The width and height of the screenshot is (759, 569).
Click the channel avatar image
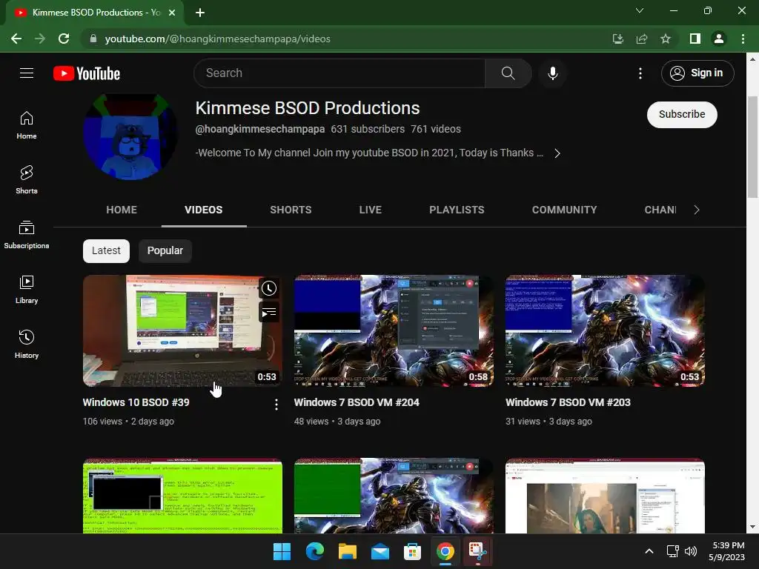coord(130,137)
